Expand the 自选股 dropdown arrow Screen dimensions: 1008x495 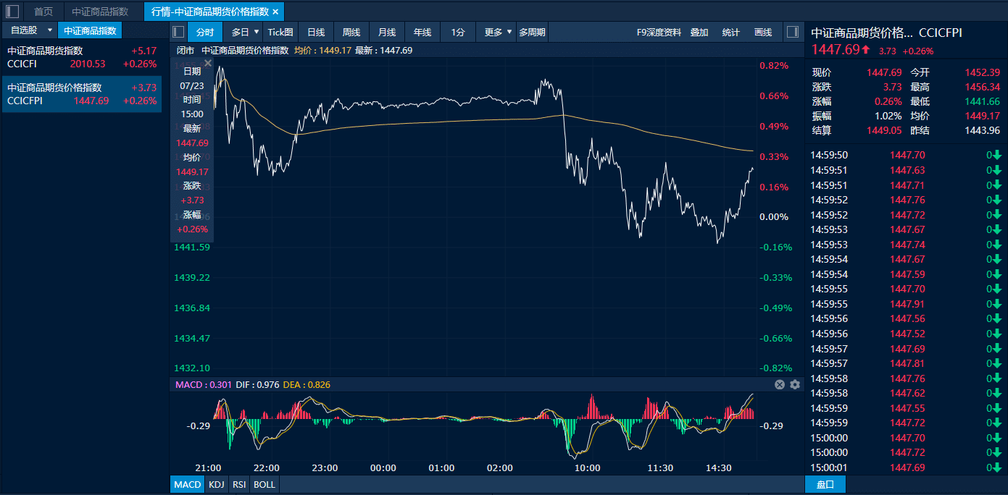coord(49,30)
